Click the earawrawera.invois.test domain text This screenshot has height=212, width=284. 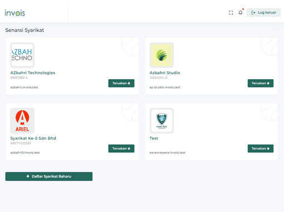pos(168,152)
